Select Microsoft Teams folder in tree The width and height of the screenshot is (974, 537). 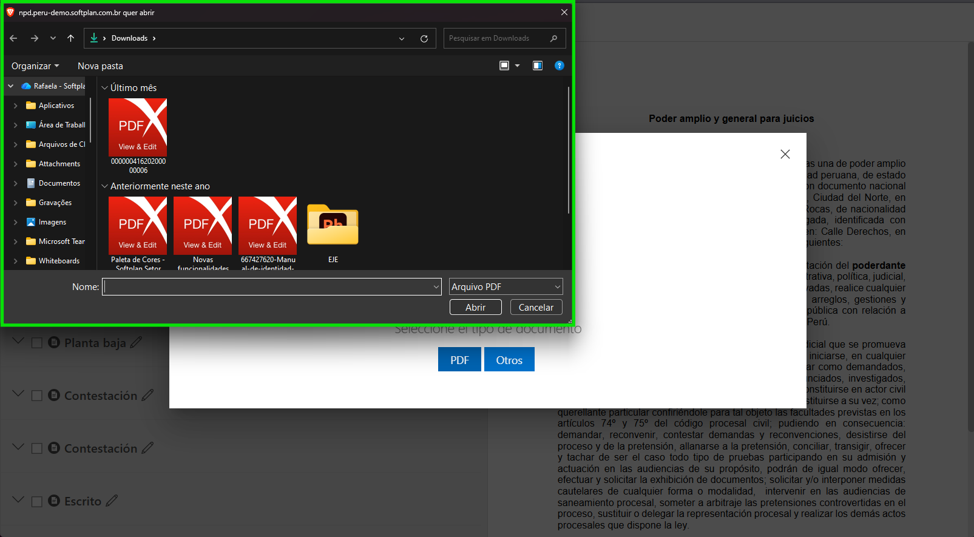56,241
